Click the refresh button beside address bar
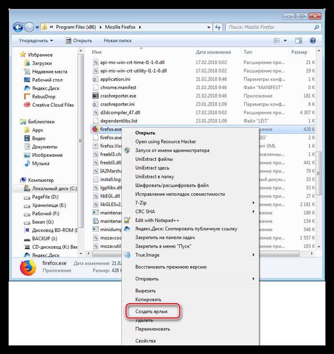 click(218, 27)
